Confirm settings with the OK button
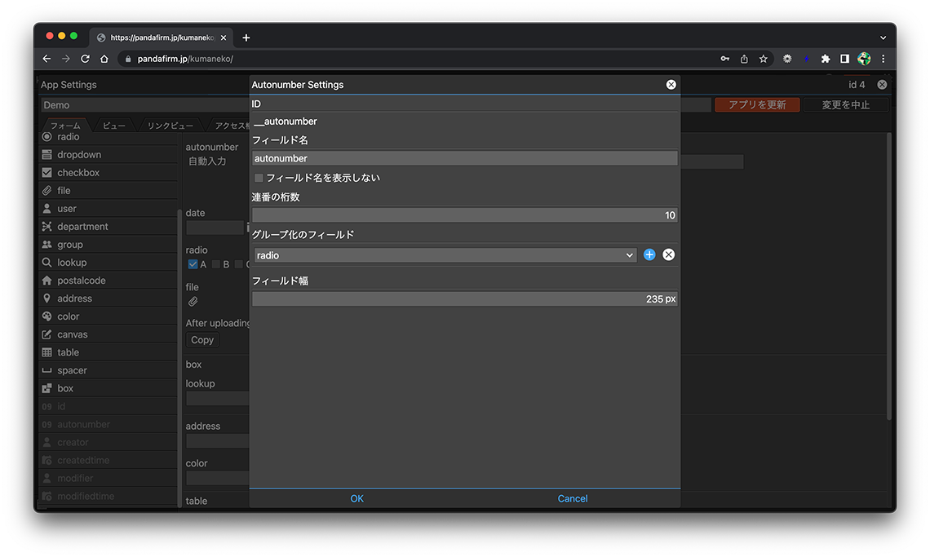The width and height of the screenshot is (930, 557). click(x=356, y=498)
